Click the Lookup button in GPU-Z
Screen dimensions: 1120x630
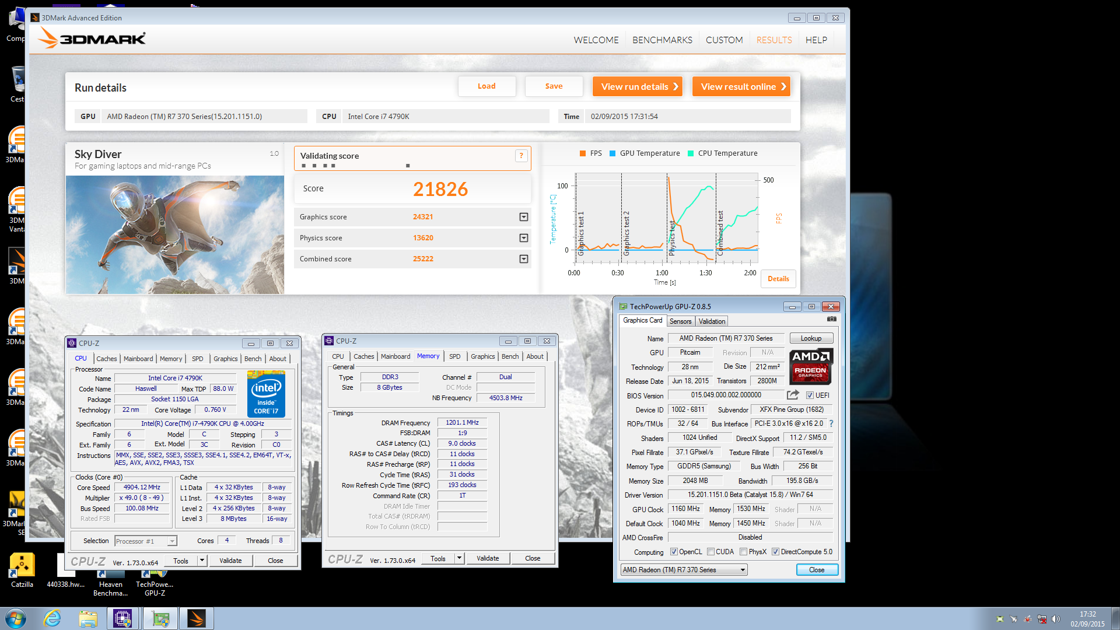coord(811,338)
